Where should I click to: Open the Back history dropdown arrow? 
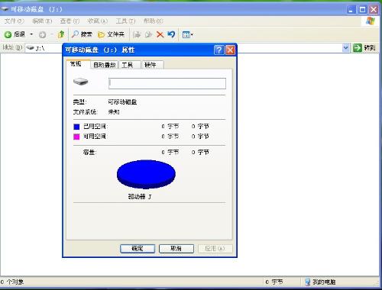(31, 34)
